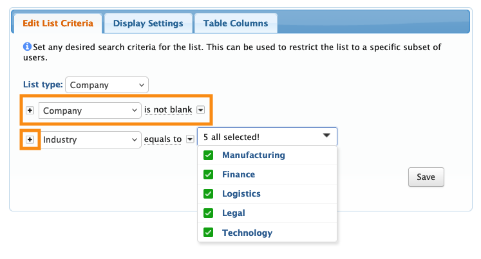Uncheck the Finance checkbox

click(x=208, y=175)
